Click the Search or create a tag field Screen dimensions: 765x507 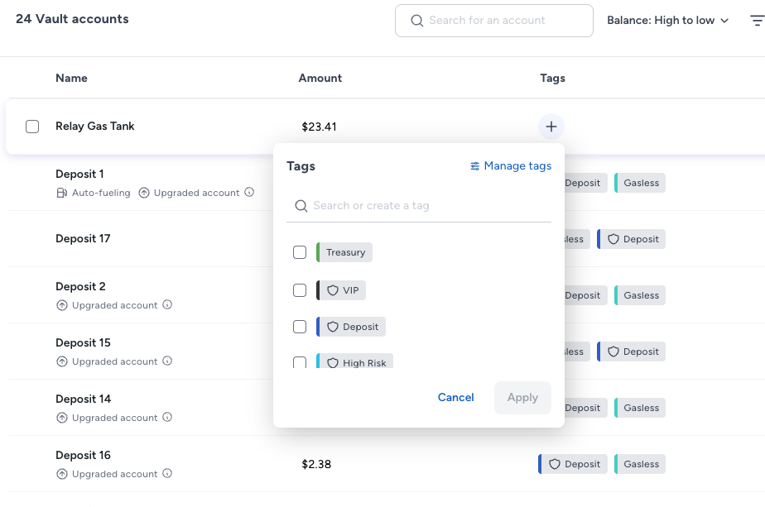click(419, 206)
